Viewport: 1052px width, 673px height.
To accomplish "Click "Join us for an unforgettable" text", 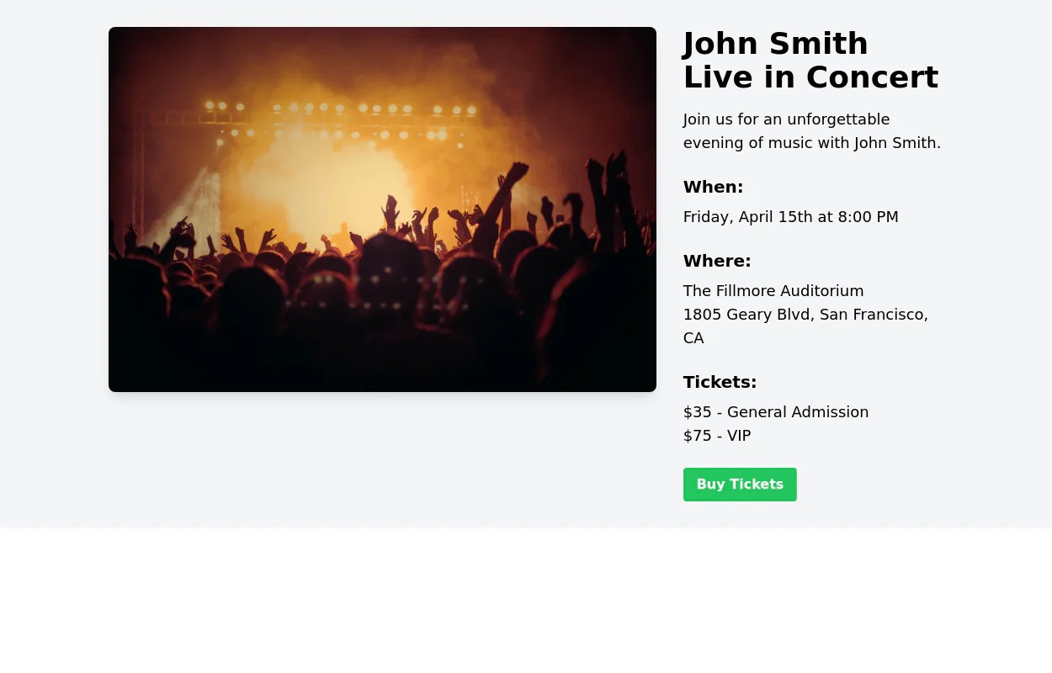I will coord(786,119).
